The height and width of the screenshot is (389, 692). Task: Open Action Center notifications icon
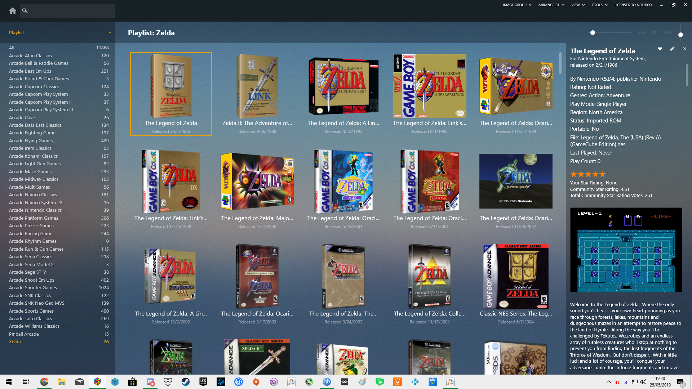point(680,382)
